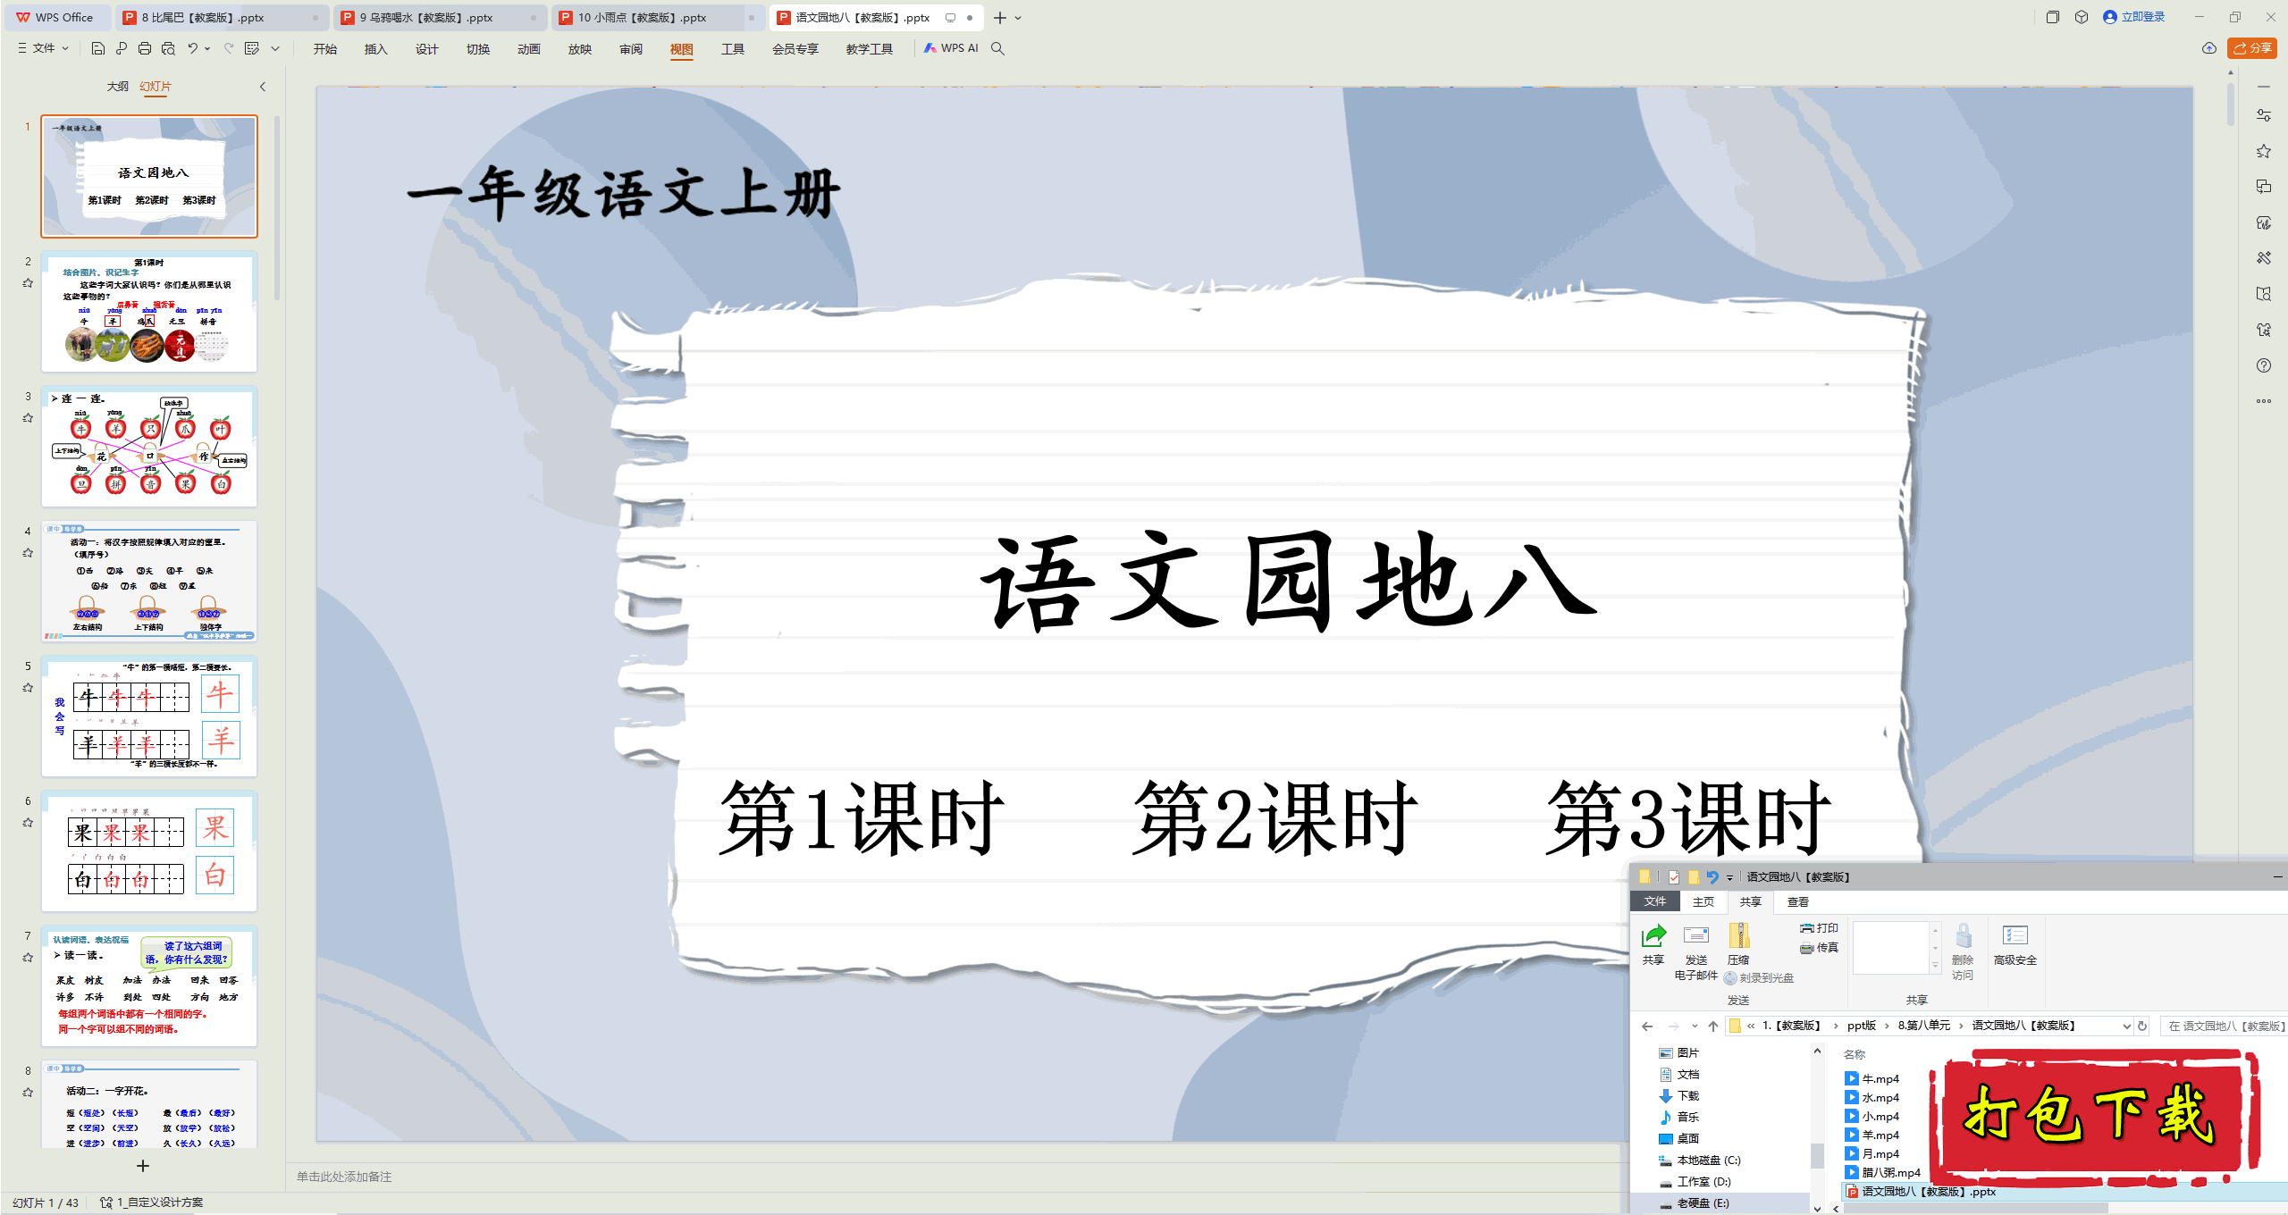Click the Print icon in WPS toolbar
This screenshot has height=1215, width=2288.
(x=145, y=48)
